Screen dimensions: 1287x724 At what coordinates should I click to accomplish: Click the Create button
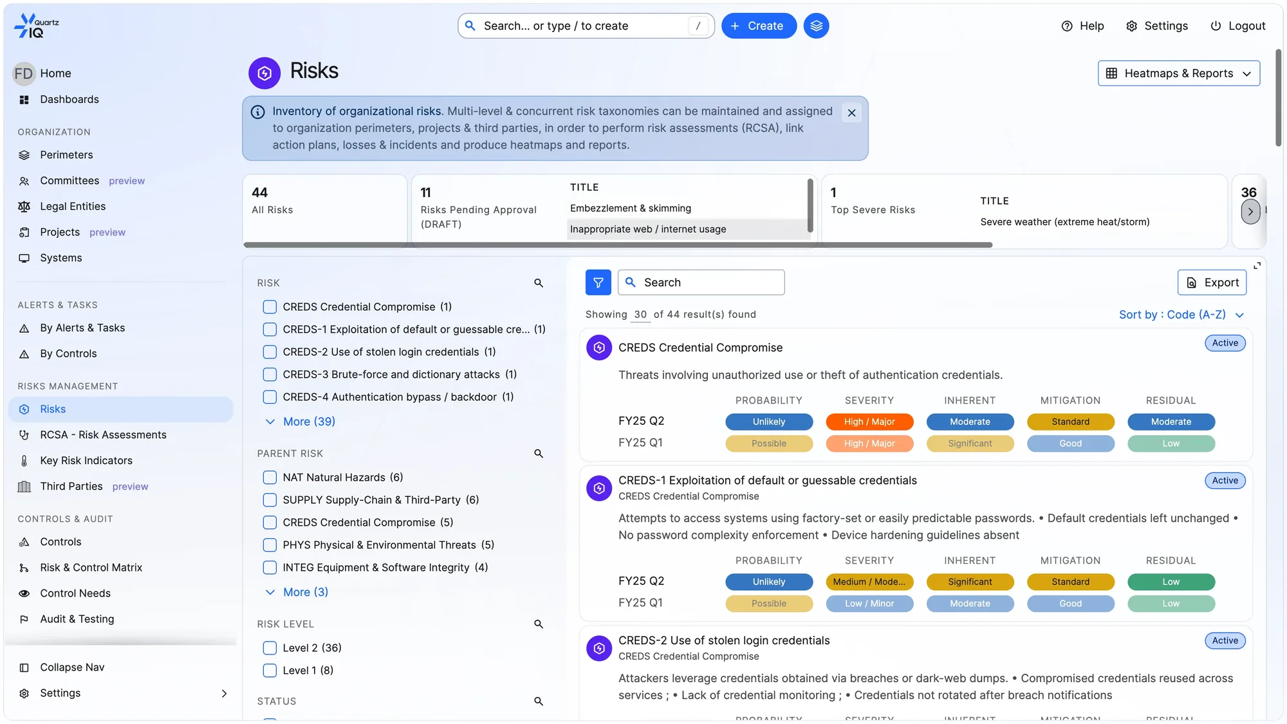click(x=758, y=26)
